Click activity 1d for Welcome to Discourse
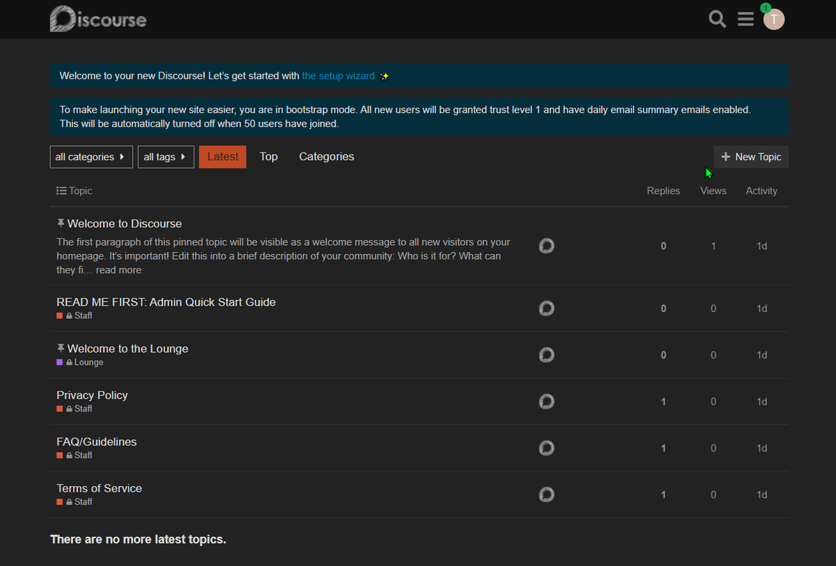 pos(762,246)
